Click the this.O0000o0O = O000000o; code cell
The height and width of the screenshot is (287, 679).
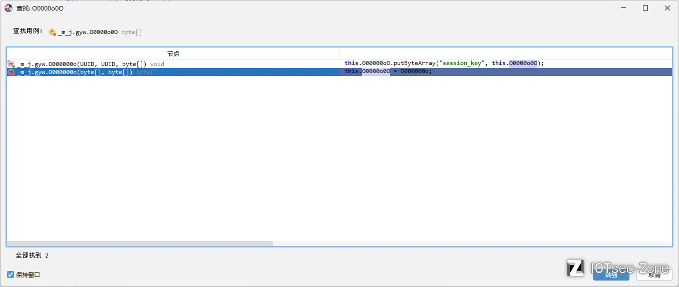(x=506, y=71)
